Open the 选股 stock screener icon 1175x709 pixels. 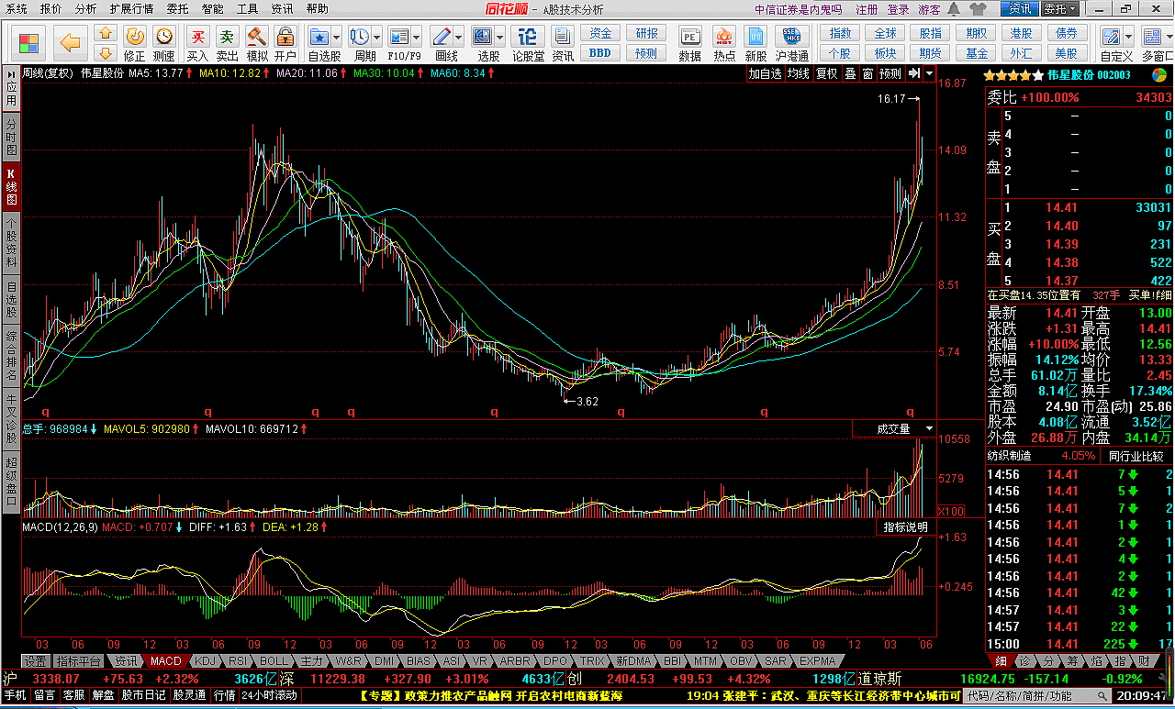[483, 37]
